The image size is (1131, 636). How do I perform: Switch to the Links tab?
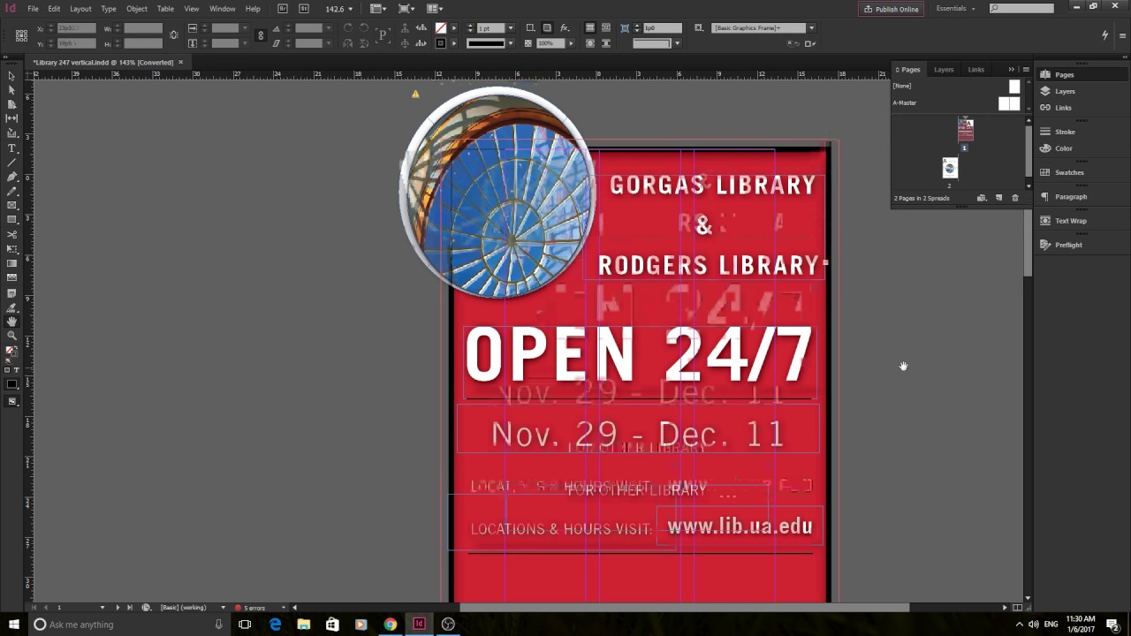975,69
